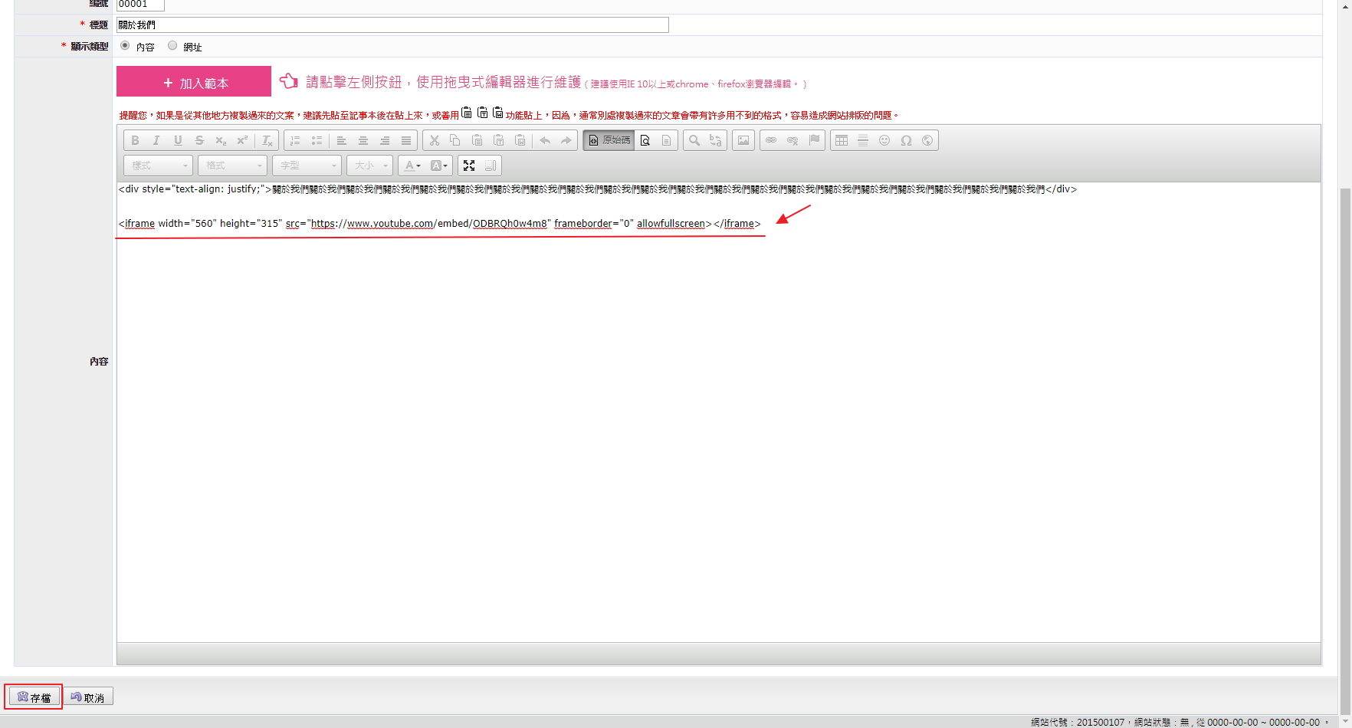Click the 標題 title input field
Screen dimensions: 1352x728
point(392,25)
